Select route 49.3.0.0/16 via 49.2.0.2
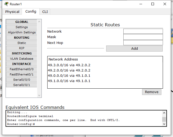This screenshot has width=173, height=137. click(69, 65)
